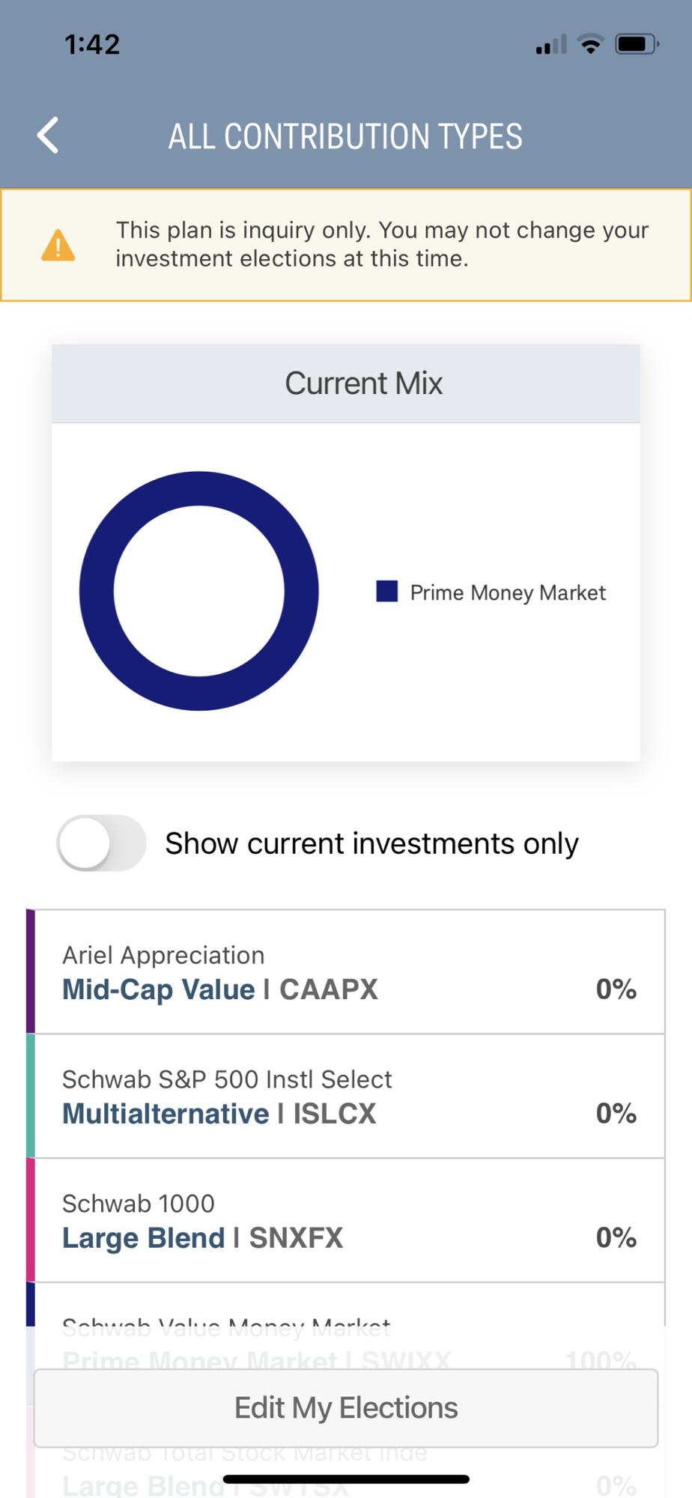692x1498 pixels.
Task: Tap the Prime Money Market legend label
Action: pyautogui.click(x=508, y=592)
